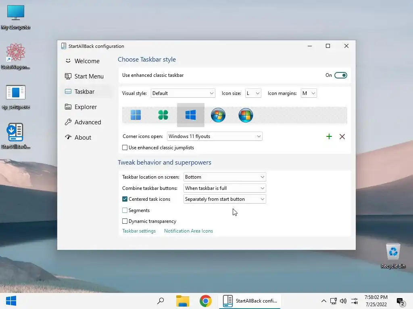Open the volume tray icon

(x=343, y=301)
